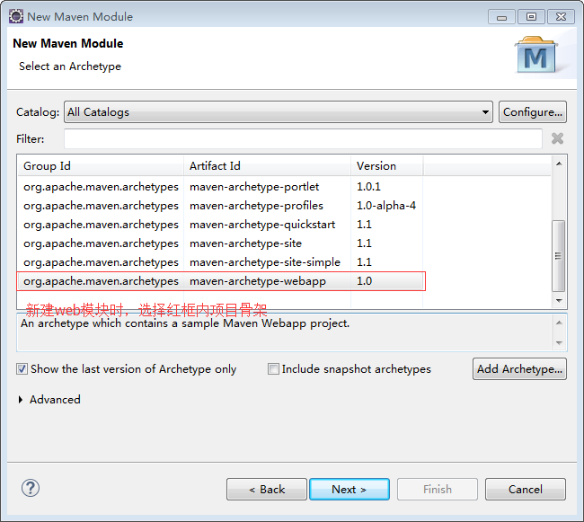Click the archetype list scroll up arrow
The height and width of the screenshot is (522, 584).
coord(559,164)
